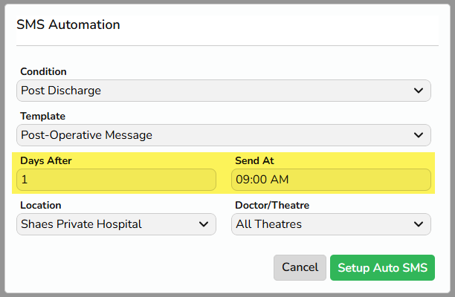
Task: Open the Template dropdown showing Post-Operative Message
Action: point(224,135)
